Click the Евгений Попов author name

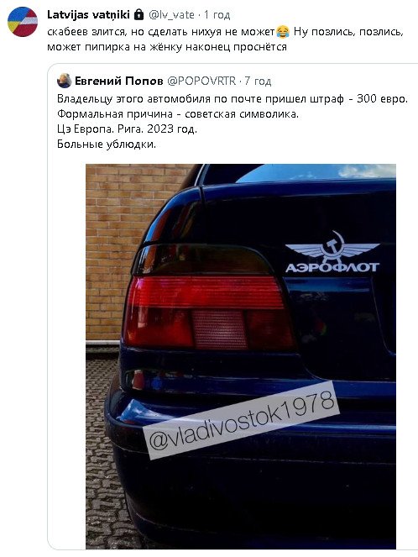pos(119,81)
